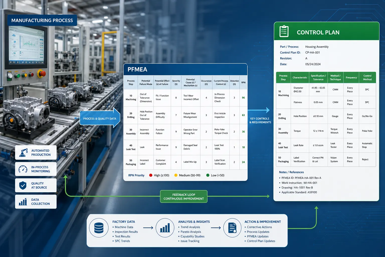Screen dimensions: 385x257
Task: Click the Go/No-Go control method cell
Action: tap(367, 116)
